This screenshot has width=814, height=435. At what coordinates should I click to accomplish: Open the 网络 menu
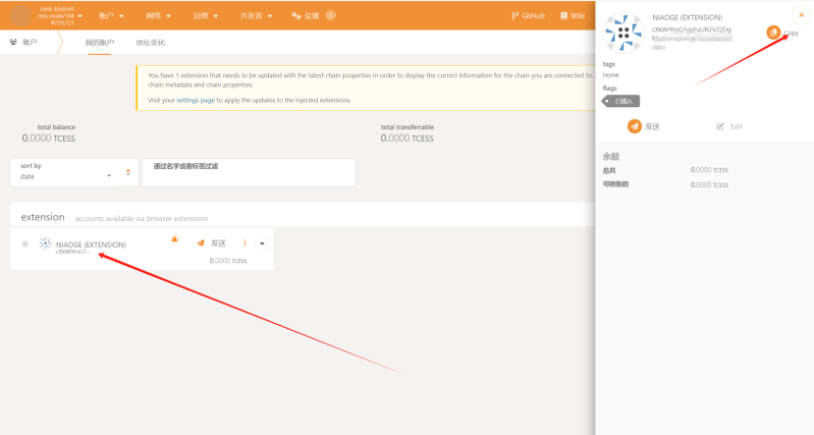coord(158,16)
